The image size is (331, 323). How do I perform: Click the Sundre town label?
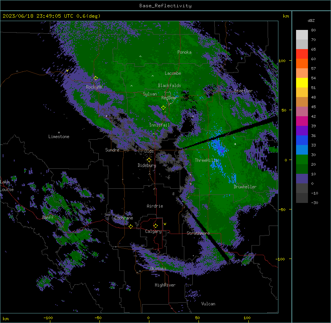coord(112,150)
